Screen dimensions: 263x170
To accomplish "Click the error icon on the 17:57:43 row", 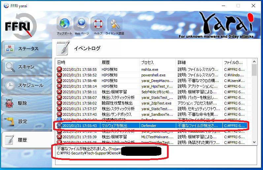I will click(59, 114).
